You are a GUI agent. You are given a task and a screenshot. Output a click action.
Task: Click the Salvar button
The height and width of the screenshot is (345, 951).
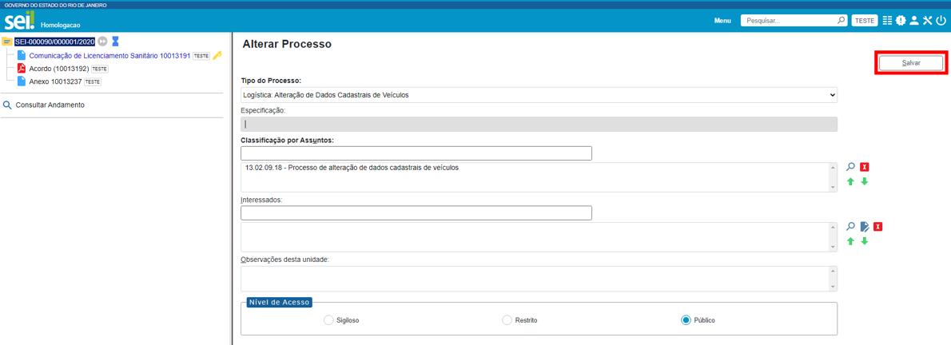coord(911,62)
